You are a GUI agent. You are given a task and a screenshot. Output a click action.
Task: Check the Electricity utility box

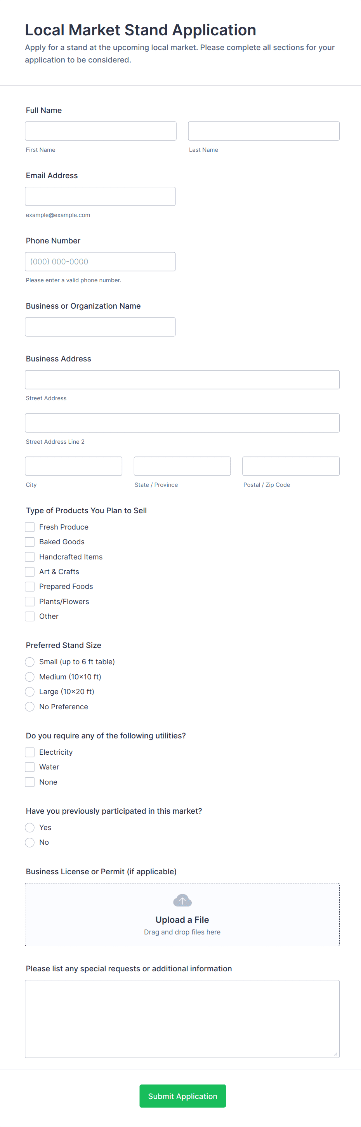(30, 752)
